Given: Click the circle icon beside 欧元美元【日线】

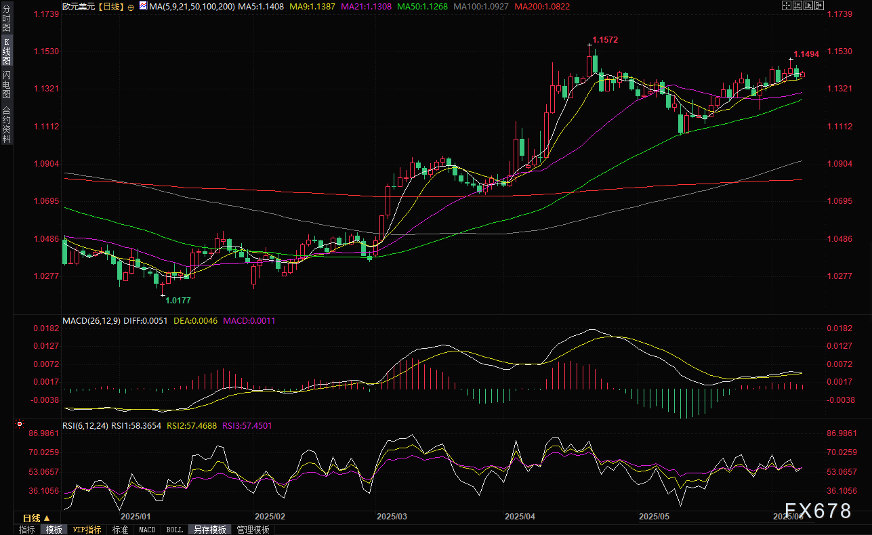Looking at the screenshot, I should coord(130,5).
